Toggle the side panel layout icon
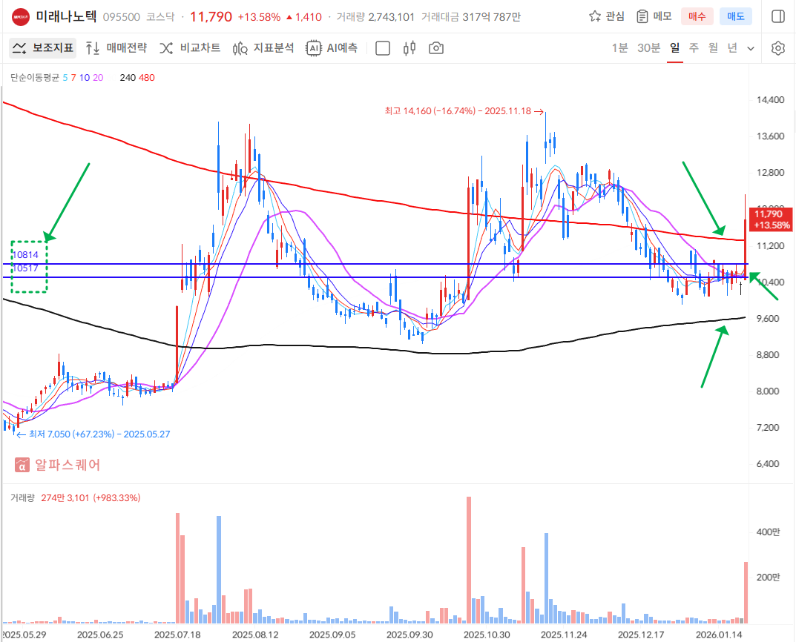796x642 pixels. point(778,16)
